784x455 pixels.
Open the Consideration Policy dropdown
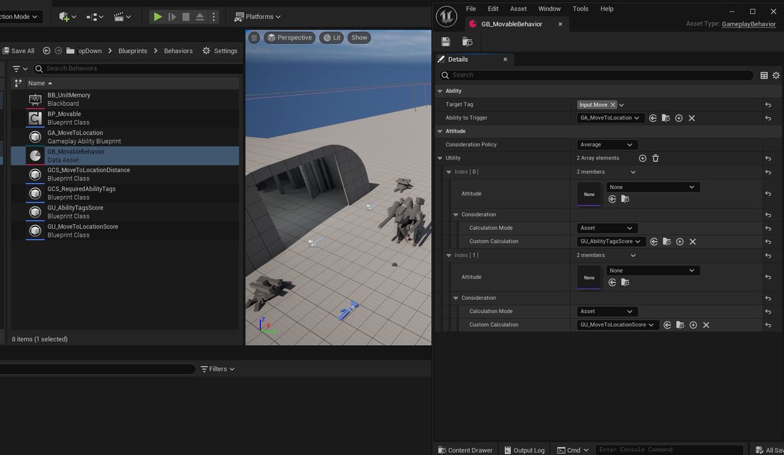[x=606, y=144]
